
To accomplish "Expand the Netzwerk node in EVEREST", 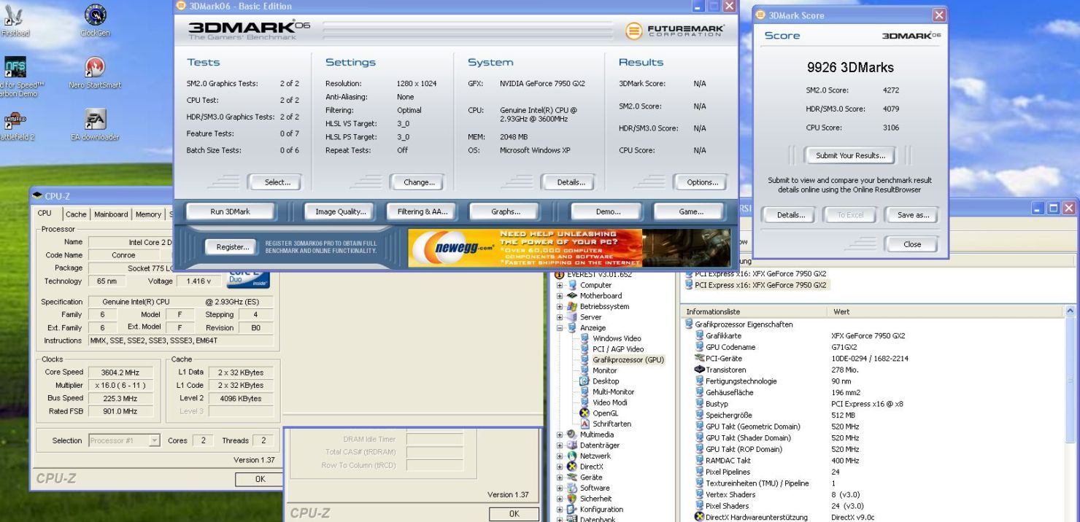I will 560,456.
